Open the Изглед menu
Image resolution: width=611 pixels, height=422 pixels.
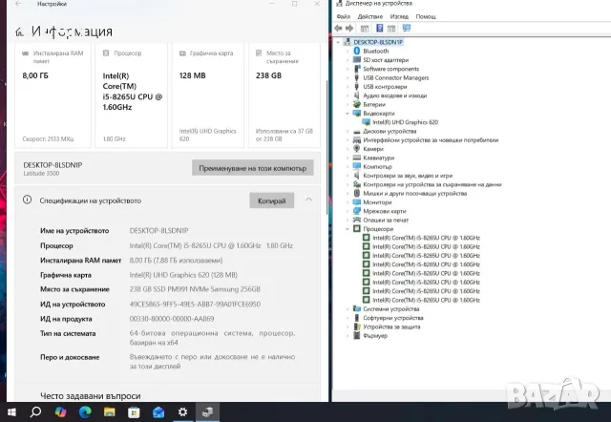[399, 16]
